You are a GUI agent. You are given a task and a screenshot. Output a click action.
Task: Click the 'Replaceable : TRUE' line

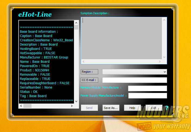coord(35,79)
